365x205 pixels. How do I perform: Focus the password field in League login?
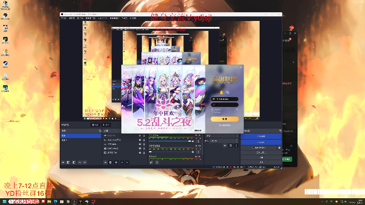pyautogui.click(x=224, y=105)
